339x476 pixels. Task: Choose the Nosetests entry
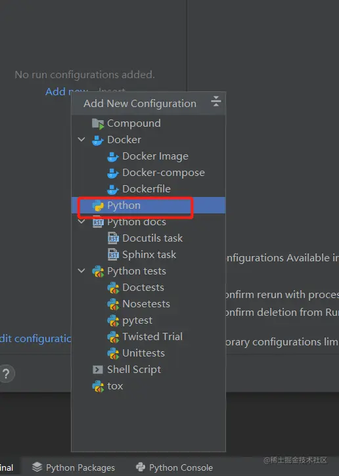[148, 304]
